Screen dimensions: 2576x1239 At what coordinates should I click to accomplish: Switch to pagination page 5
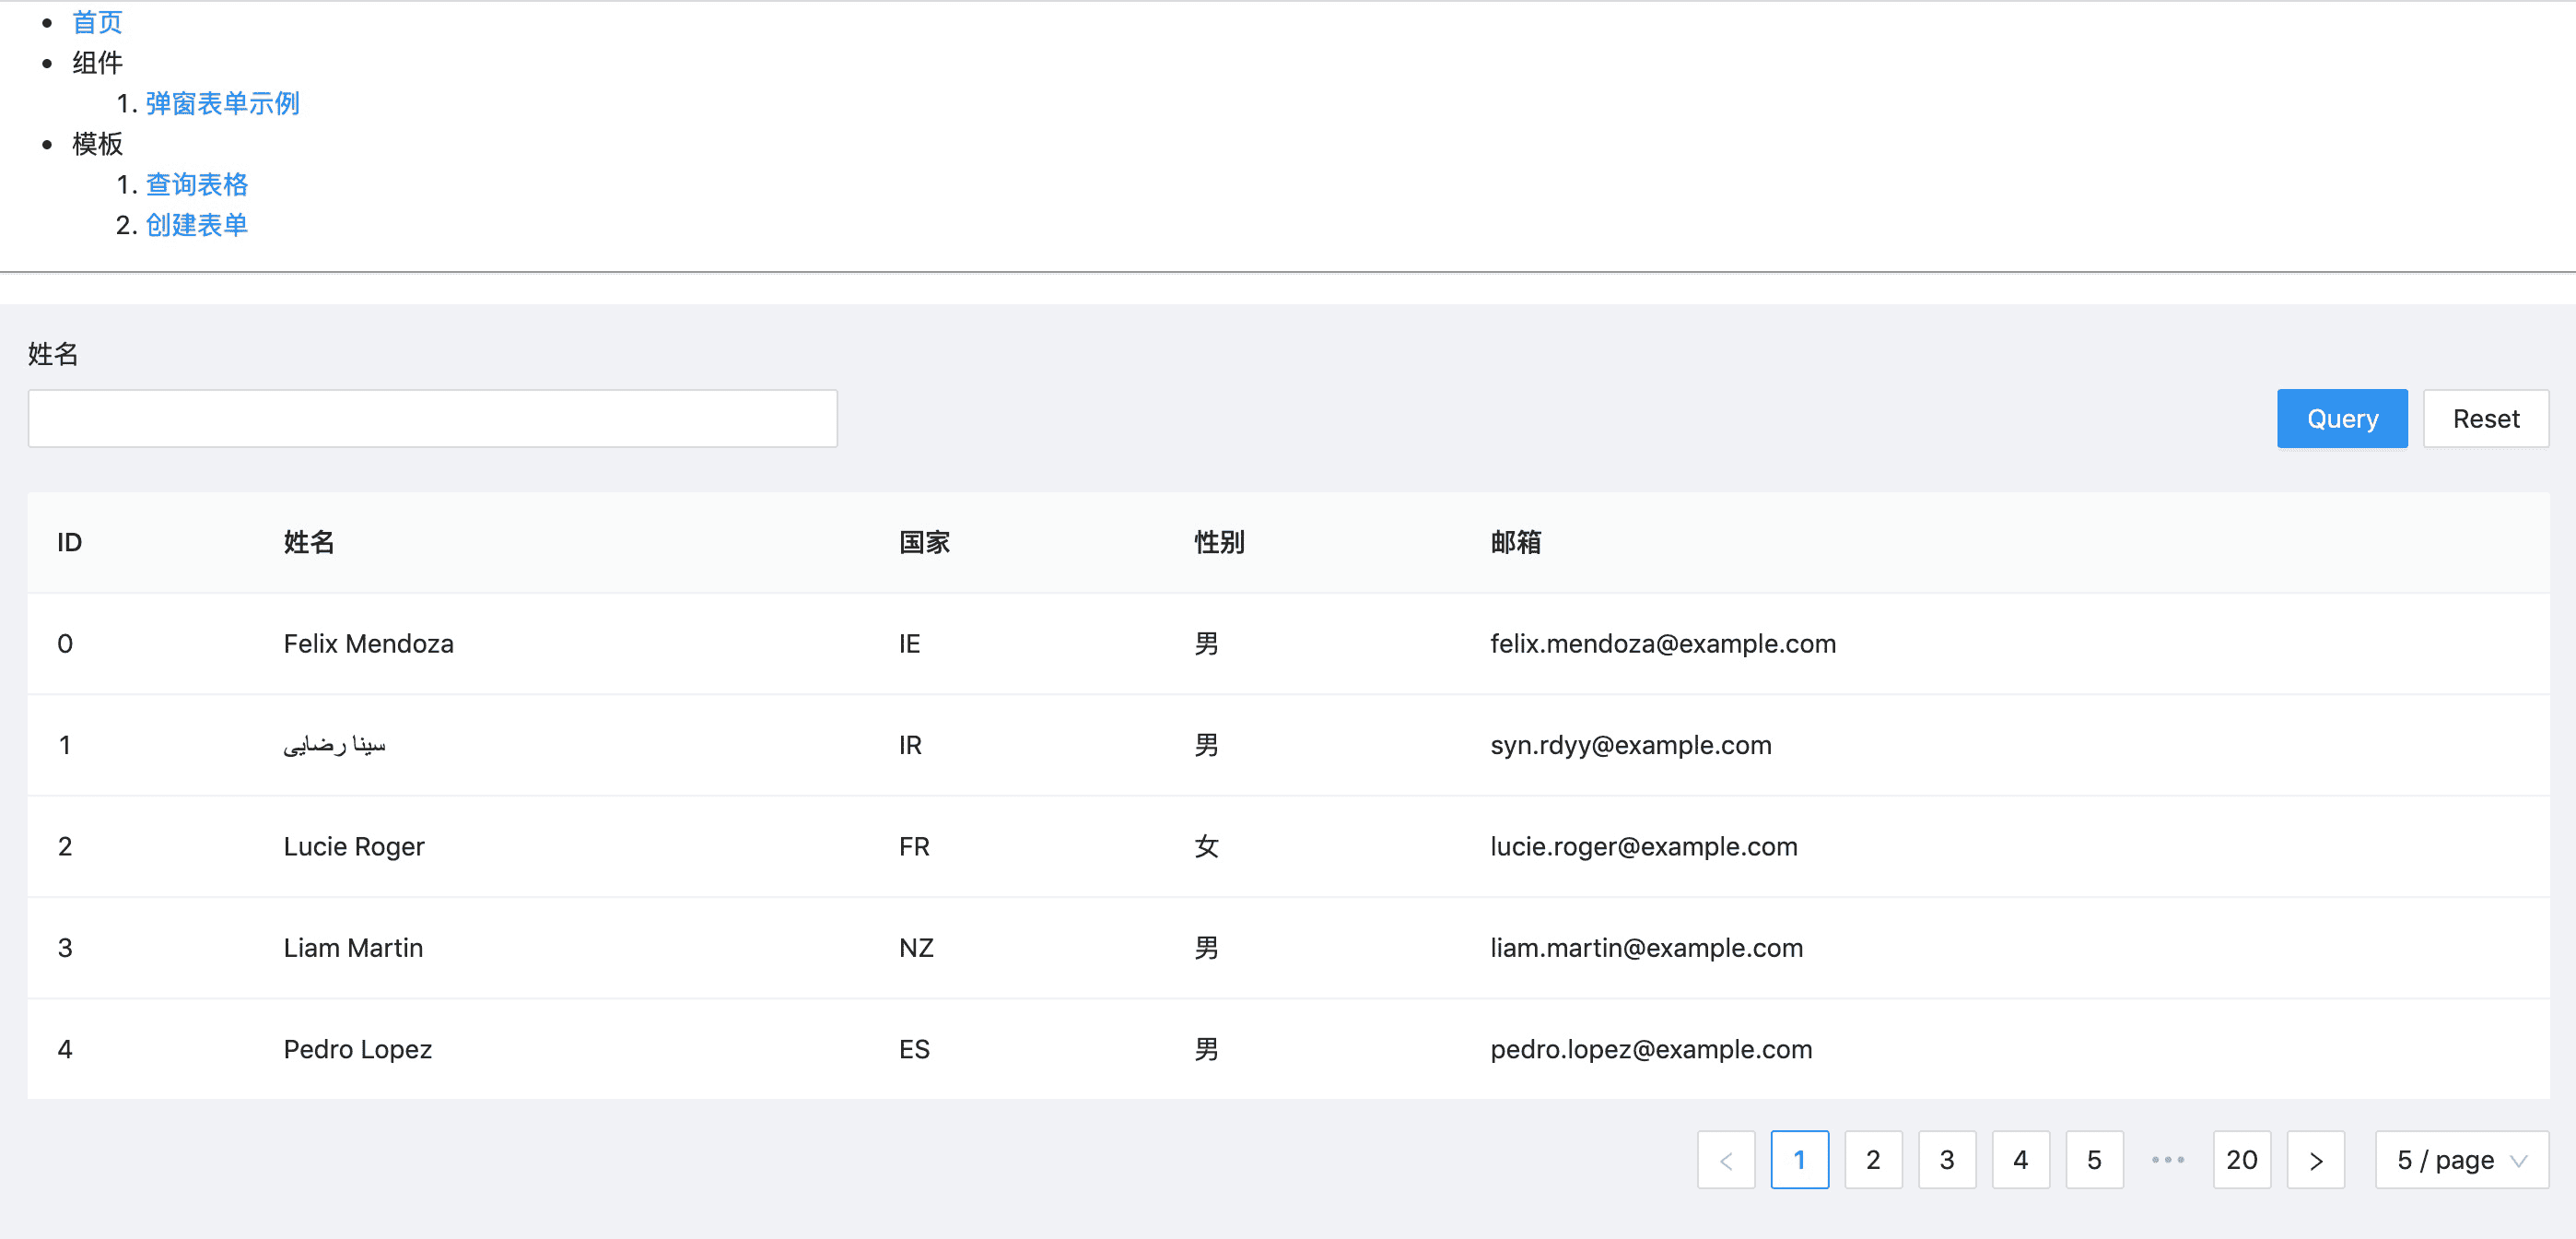2093,1160
